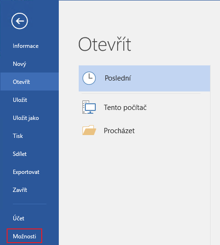Click the clock icon beside Poslední

89,78
